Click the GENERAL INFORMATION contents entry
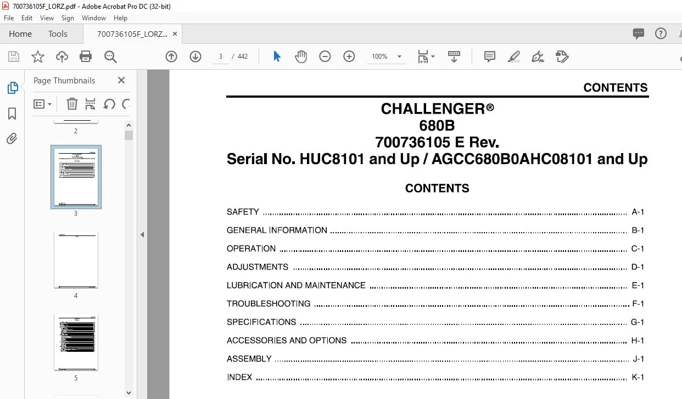682x399 pixels. (x=435, y=231)
